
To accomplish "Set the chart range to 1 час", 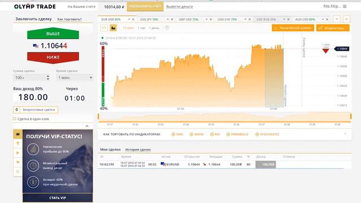I will click(142, 28).
